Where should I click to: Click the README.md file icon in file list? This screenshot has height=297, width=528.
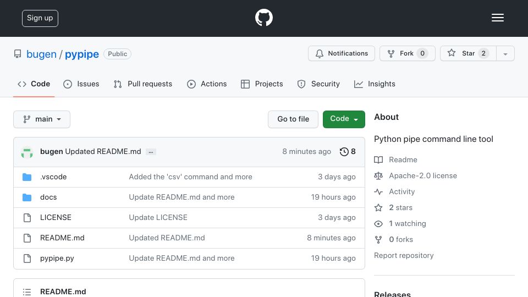pyautogui.click(x=27, y=238)
